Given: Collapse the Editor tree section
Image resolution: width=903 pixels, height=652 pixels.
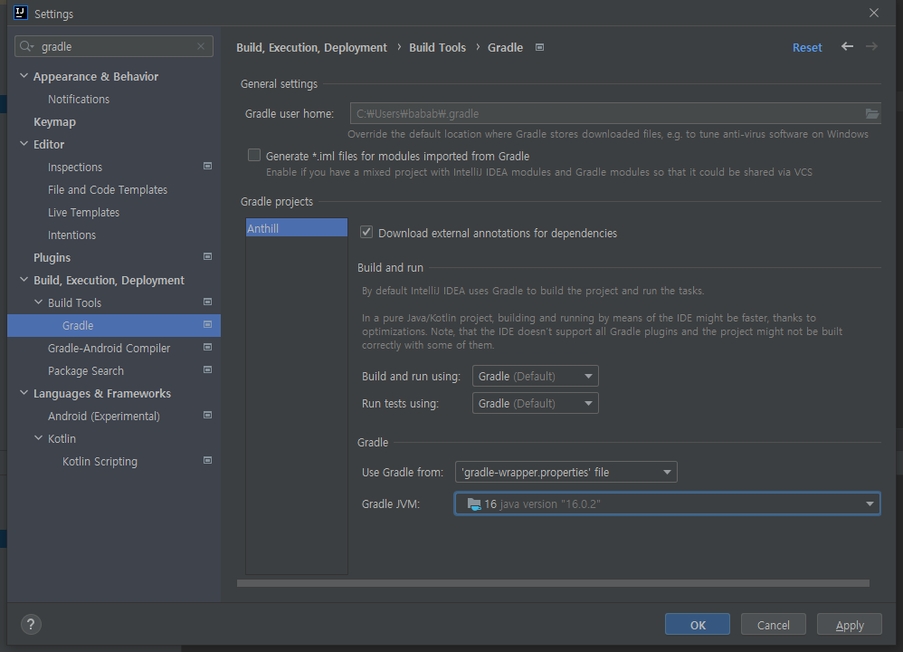Looking at the screenshot, I should [24, 144].
